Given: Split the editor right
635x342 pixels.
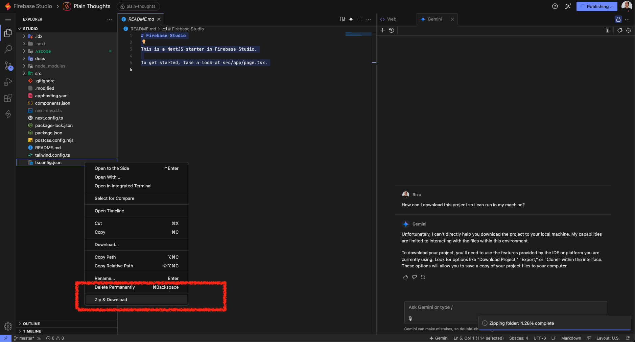Looking at the screenshot, I should click(x=360, y=19).
